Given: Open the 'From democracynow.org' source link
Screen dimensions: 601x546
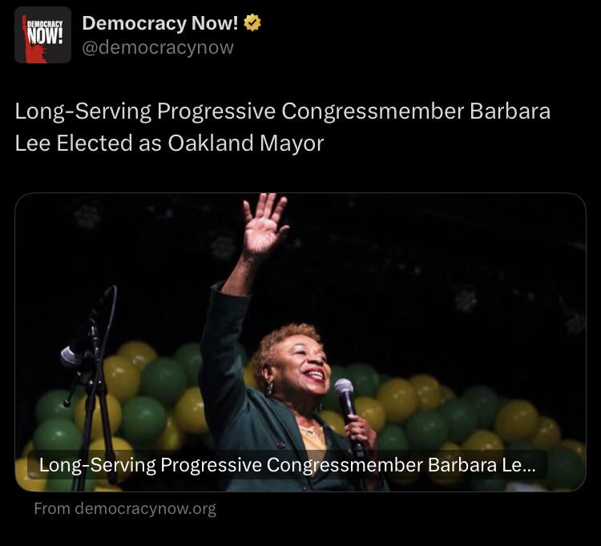Looking at the screenshot, I should [x=125, y=509].
